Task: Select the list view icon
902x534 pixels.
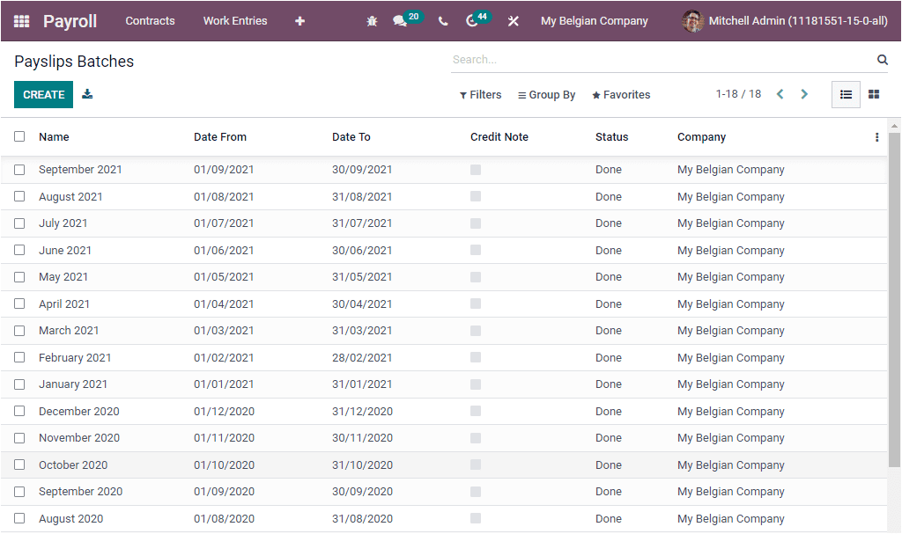Action: click(845, 94)
